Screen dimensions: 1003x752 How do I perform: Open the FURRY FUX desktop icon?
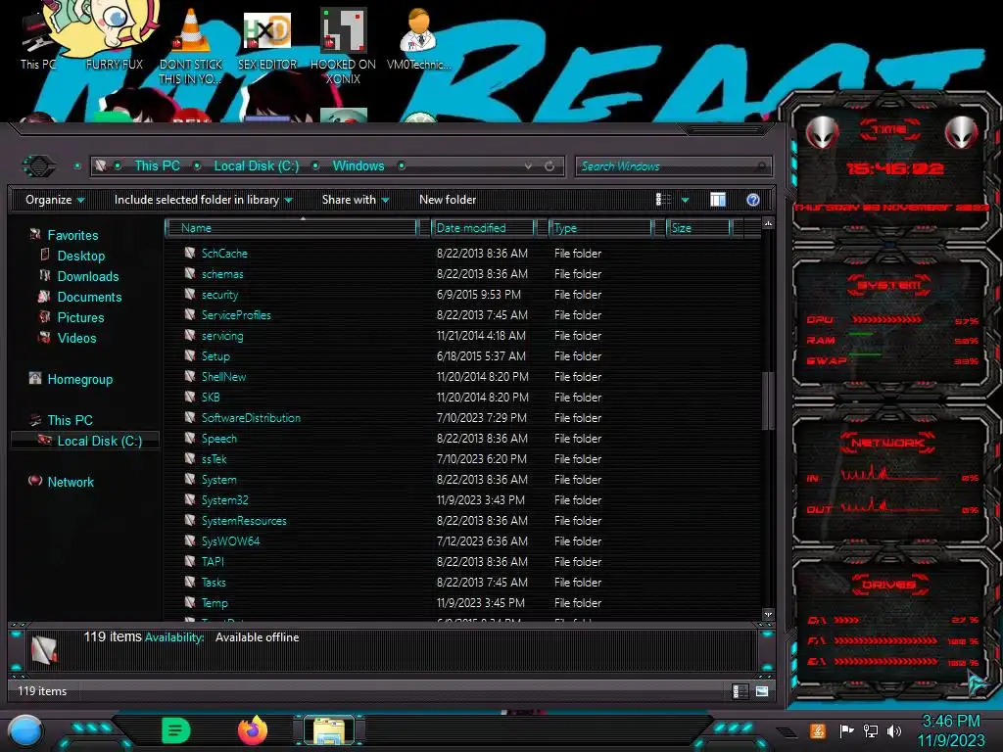click(x=114, y=36)
